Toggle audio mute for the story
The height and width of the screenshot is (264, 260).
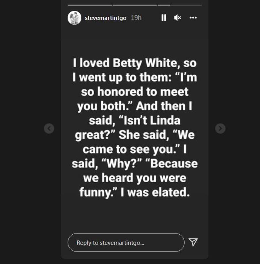(x=177, y=18)
